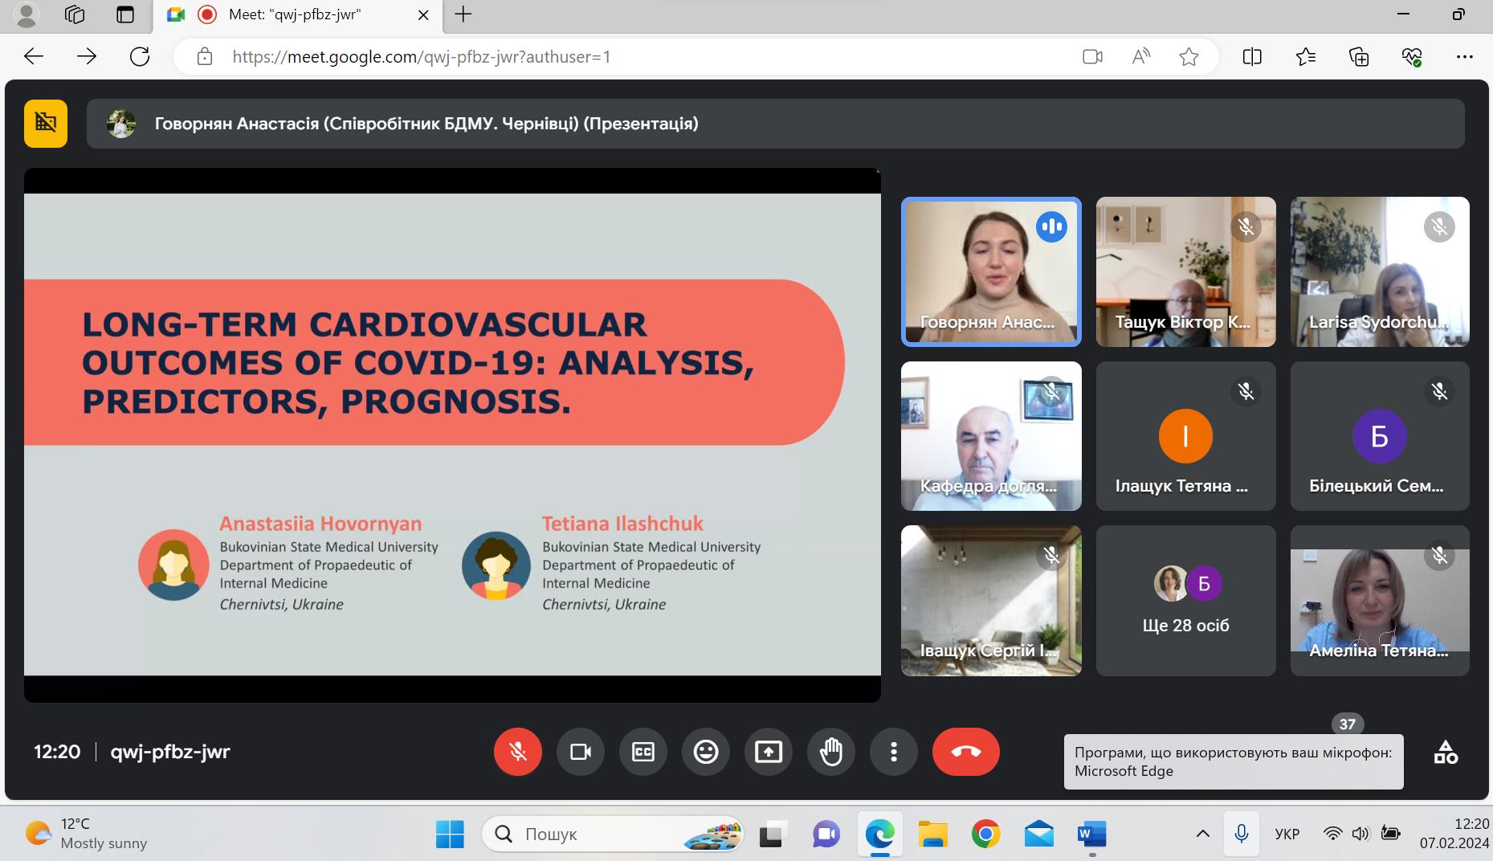Unmute the microphone in Meet

coord(517,752)
